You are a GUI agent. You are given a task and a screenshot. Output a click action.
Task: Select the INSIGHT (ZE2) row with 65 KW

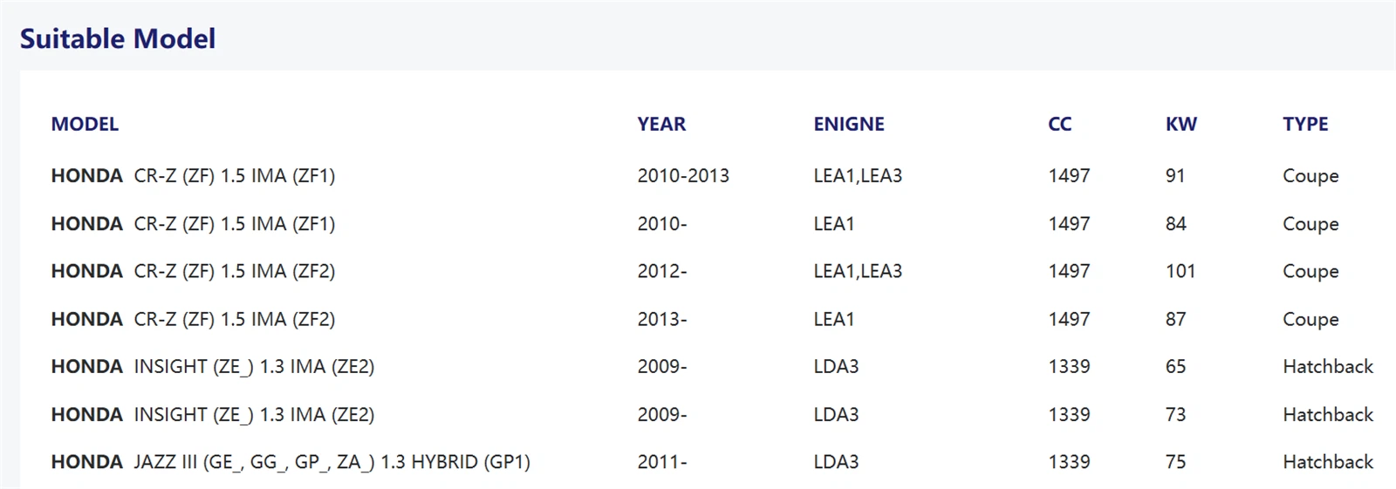(707, 366)
